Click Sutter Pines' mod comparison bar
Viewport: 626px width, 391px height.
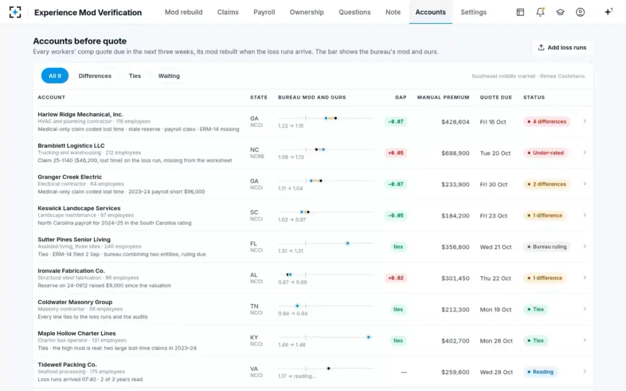click(x=326, y=243)
